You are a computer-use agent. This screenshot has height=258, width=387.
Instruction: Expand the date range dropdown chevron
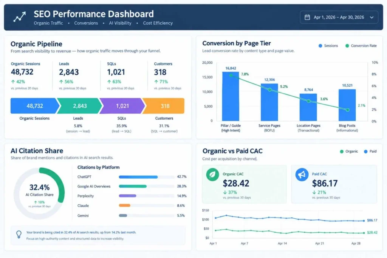[x=372, y=17]
